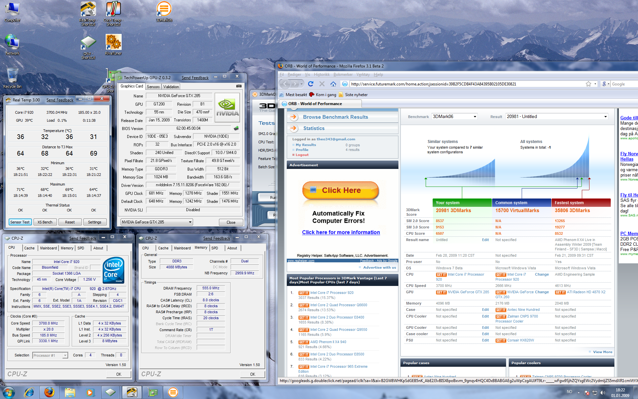Click the 3DMark06 orange taskbar icon
The height and width of the screenshot is (399, 638).
pos(173,393)
